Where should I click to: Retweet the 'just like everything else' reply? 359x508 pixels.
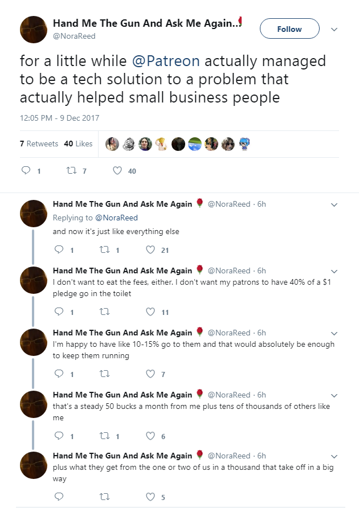point(104,249)
